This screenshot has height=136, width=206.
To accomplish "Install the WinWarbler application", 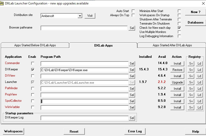I will pyautogui.click(x=177, y=107).
